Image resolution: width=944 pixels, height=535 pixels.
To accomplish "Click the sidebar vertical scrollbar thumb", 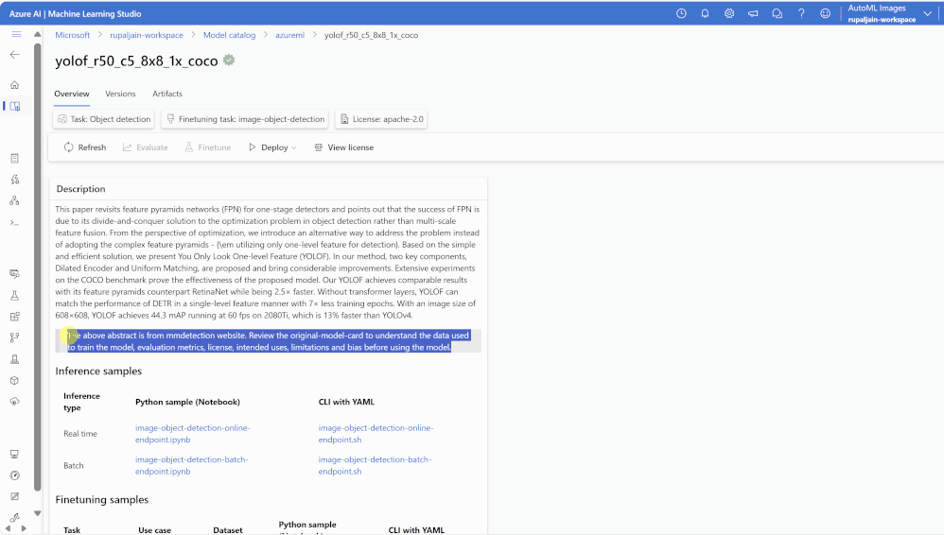I will (37, 267).
